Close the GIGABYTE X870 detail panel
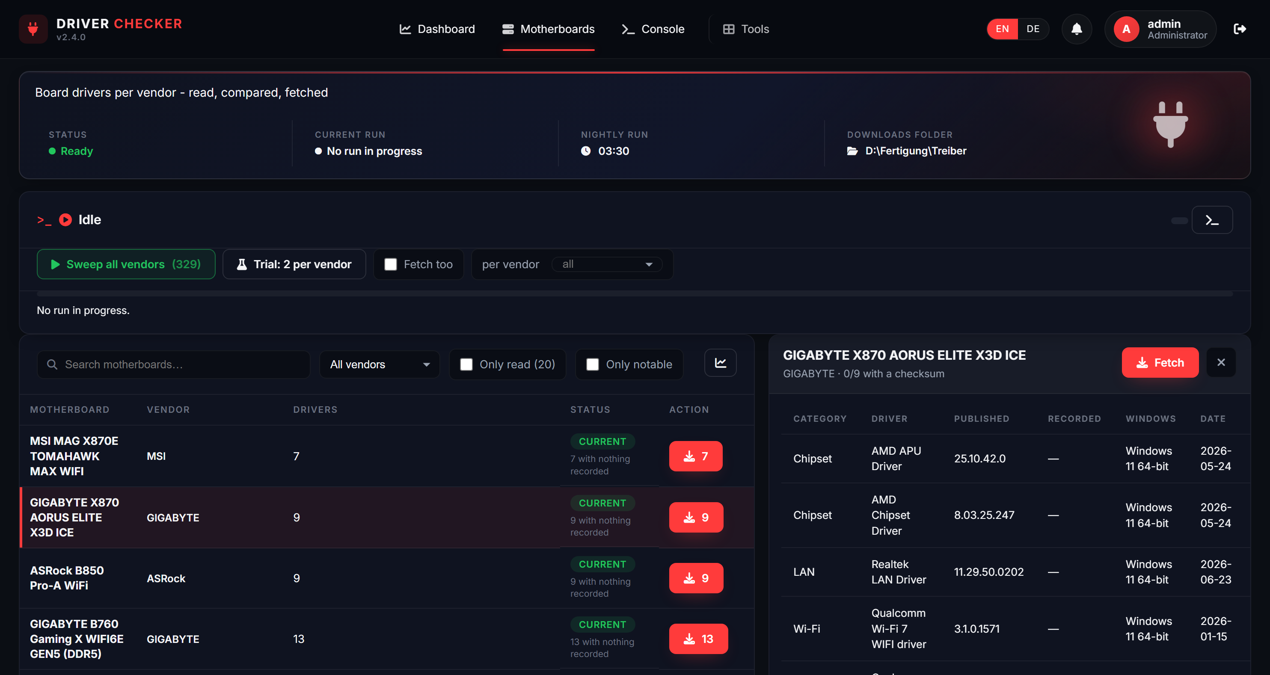The image size is (1270, 675). click(x=1221, y=362)
